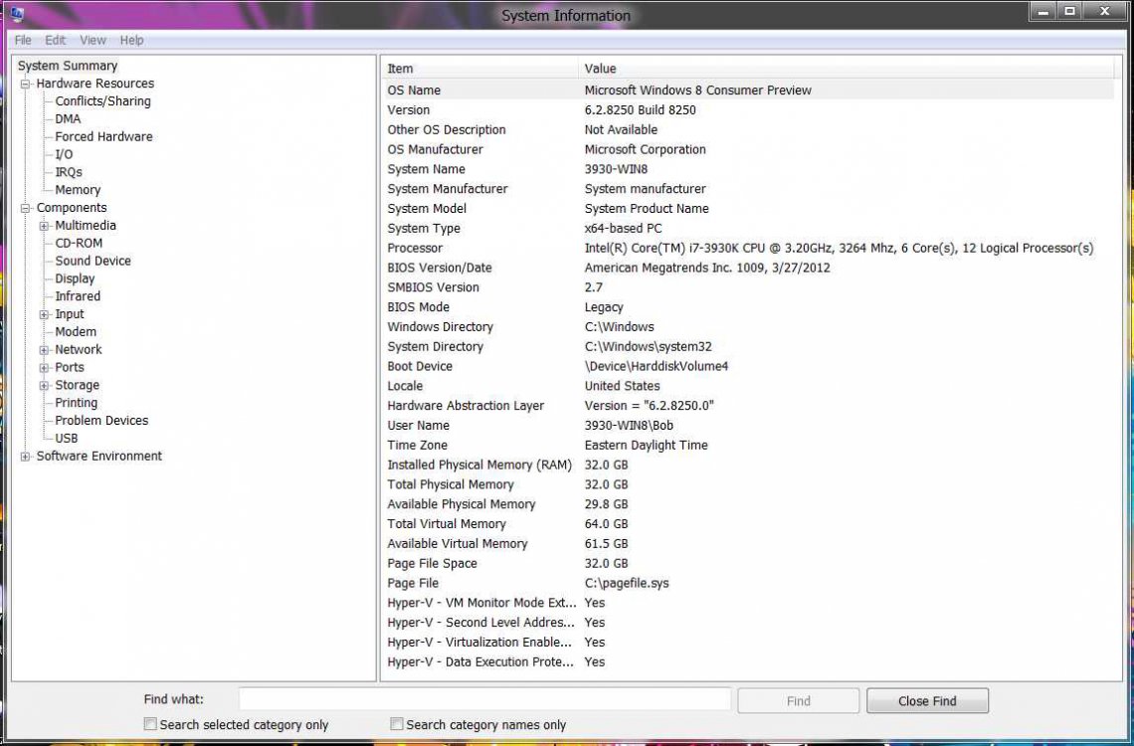
Task: Click the Close Find button
Action: coord(927,700)
